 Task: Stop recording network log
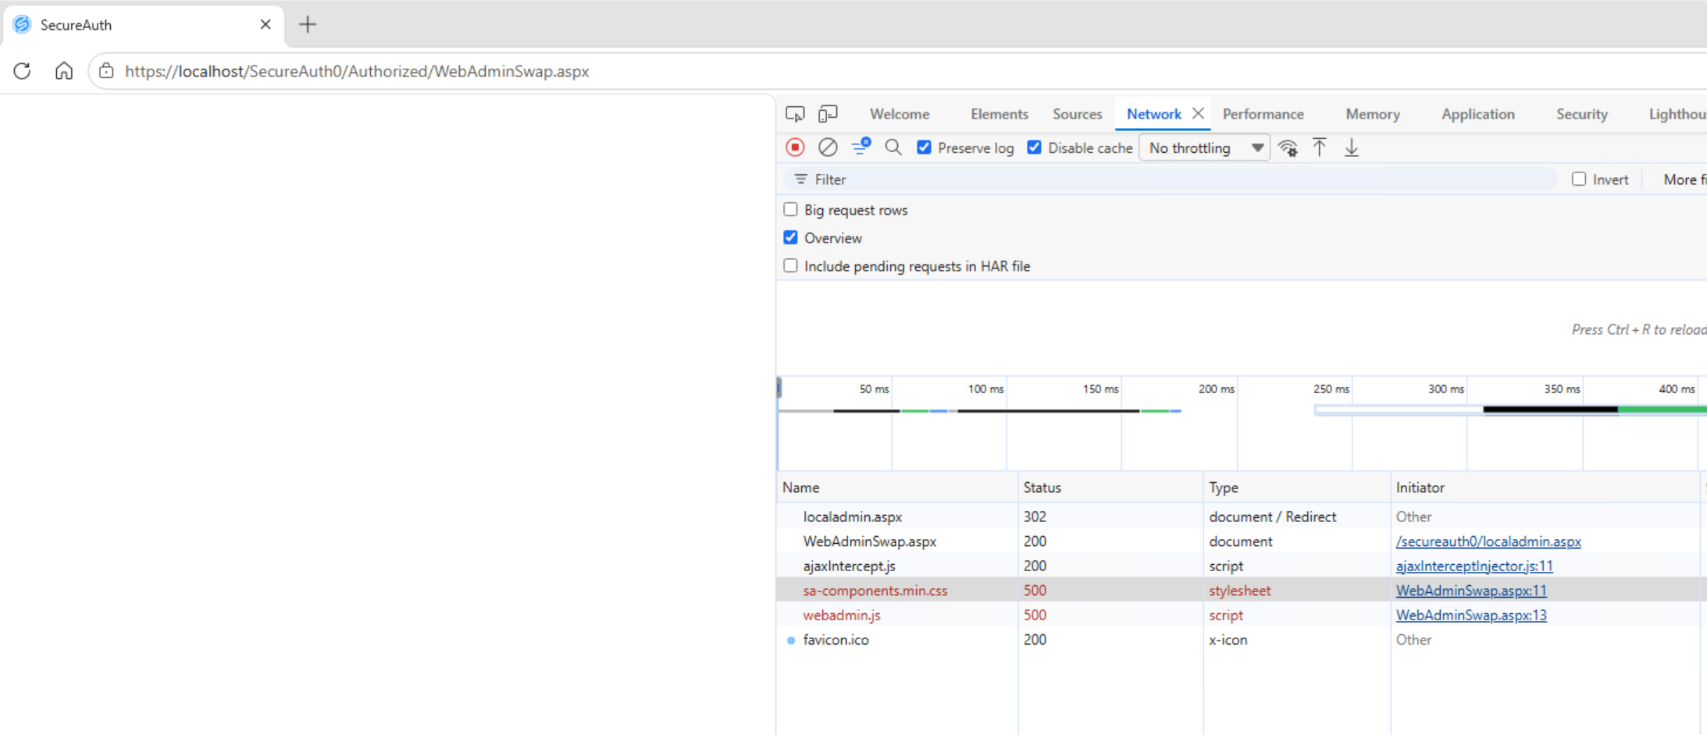point(795,147)
